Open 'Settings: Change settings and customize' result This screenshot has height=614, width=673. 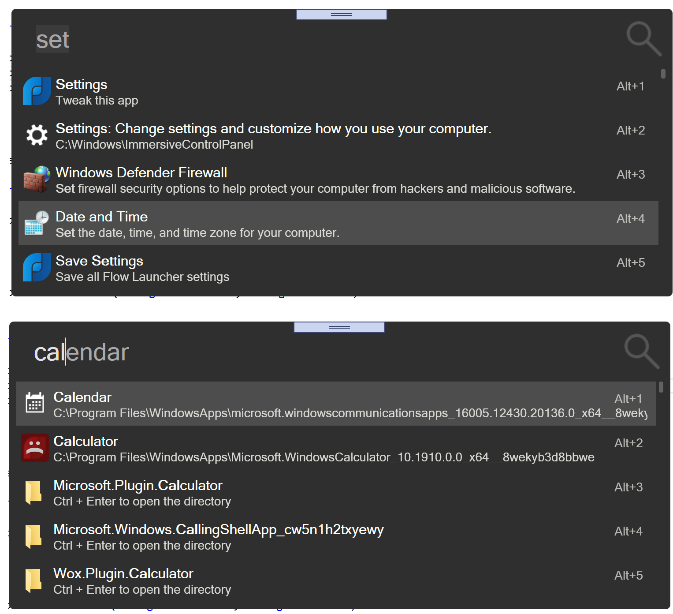tap(338, 135)
